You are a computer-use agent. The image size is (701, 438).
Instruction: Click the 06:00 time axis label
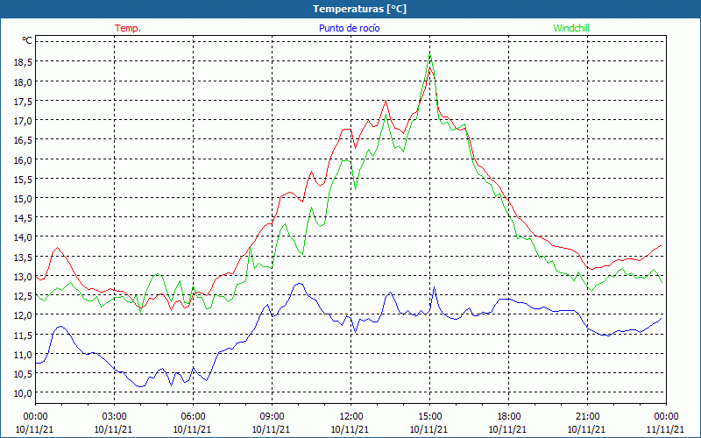pyautogui.click(x=193, y=416)
